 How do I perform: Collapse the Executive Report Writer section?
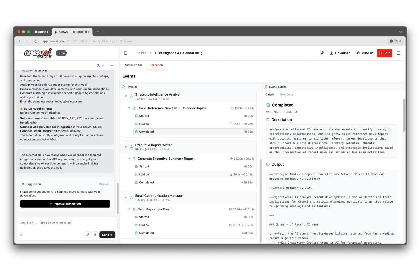(126, 147)
